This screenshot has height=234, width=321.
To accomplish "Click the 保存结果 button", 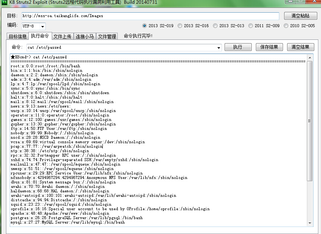I will 269,47.
